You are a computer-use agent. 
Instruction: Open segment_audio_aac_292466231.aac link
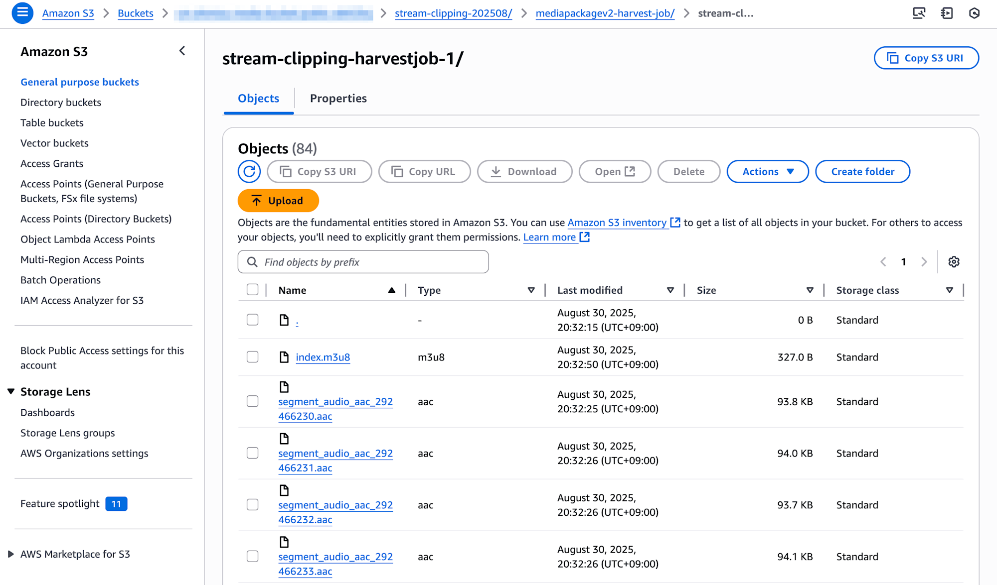(335, 461)
